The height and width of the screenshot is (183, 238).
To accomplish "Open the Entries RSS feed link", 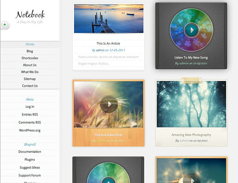I will point(30,115).
